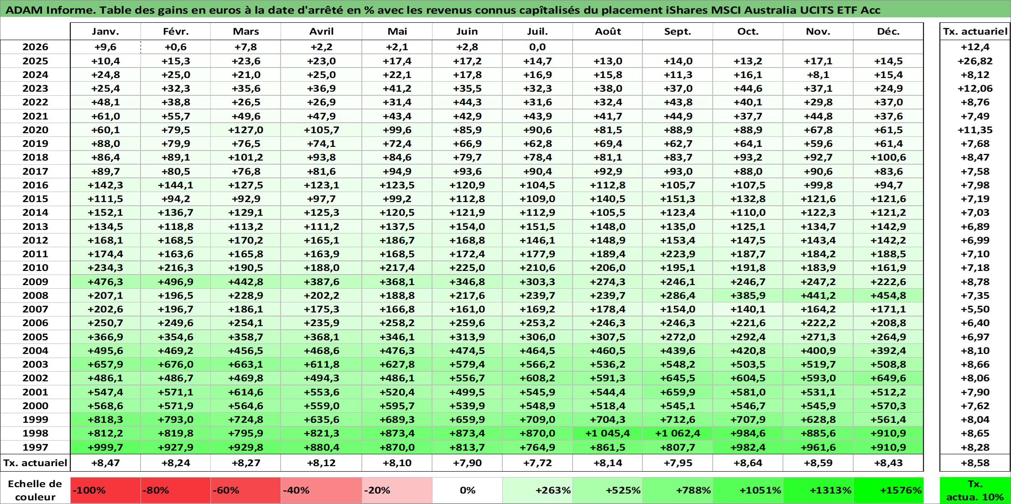Select the '+496,9' value for Févr. 2009

point(176,282)
